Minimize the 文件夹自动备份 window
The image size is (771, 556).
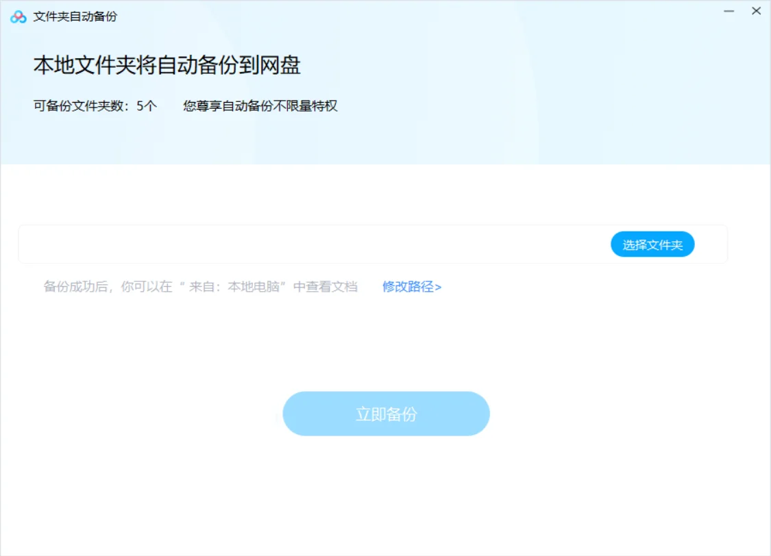coord(729,11)
